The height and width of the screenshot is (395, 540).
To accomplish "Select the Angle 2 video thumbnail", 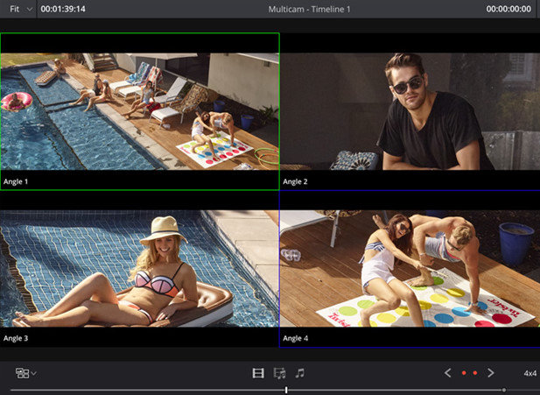I will pyautogui.click(x=410, y=111).
